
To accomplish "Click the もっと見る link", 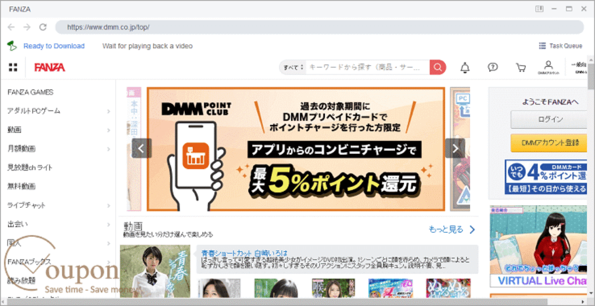I will click(x=451, y=229).
